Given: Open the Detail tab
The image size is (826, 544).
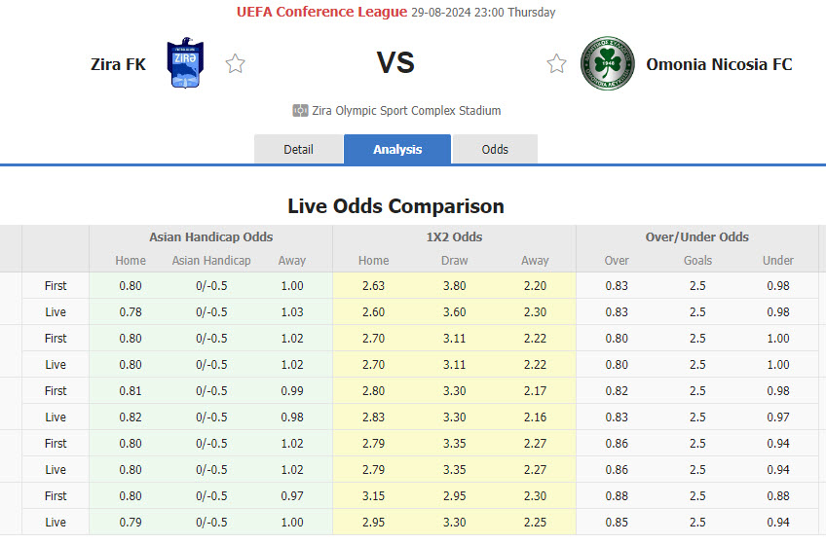Looking at the screenshot, I should pyautogui.click(x=298, y=150).
